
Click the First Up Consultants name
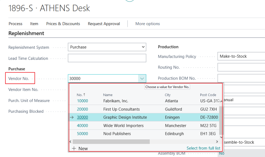click(122, 109)
